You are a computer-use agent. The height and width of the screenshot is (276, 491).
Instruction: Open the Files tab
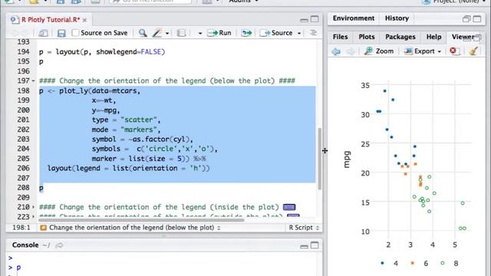pyautogui.click(x=341, y=37)
